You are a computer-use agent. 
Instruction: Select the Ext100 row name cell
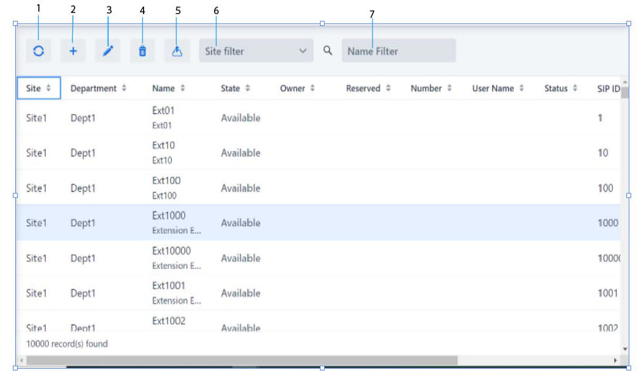coord(166,188)
